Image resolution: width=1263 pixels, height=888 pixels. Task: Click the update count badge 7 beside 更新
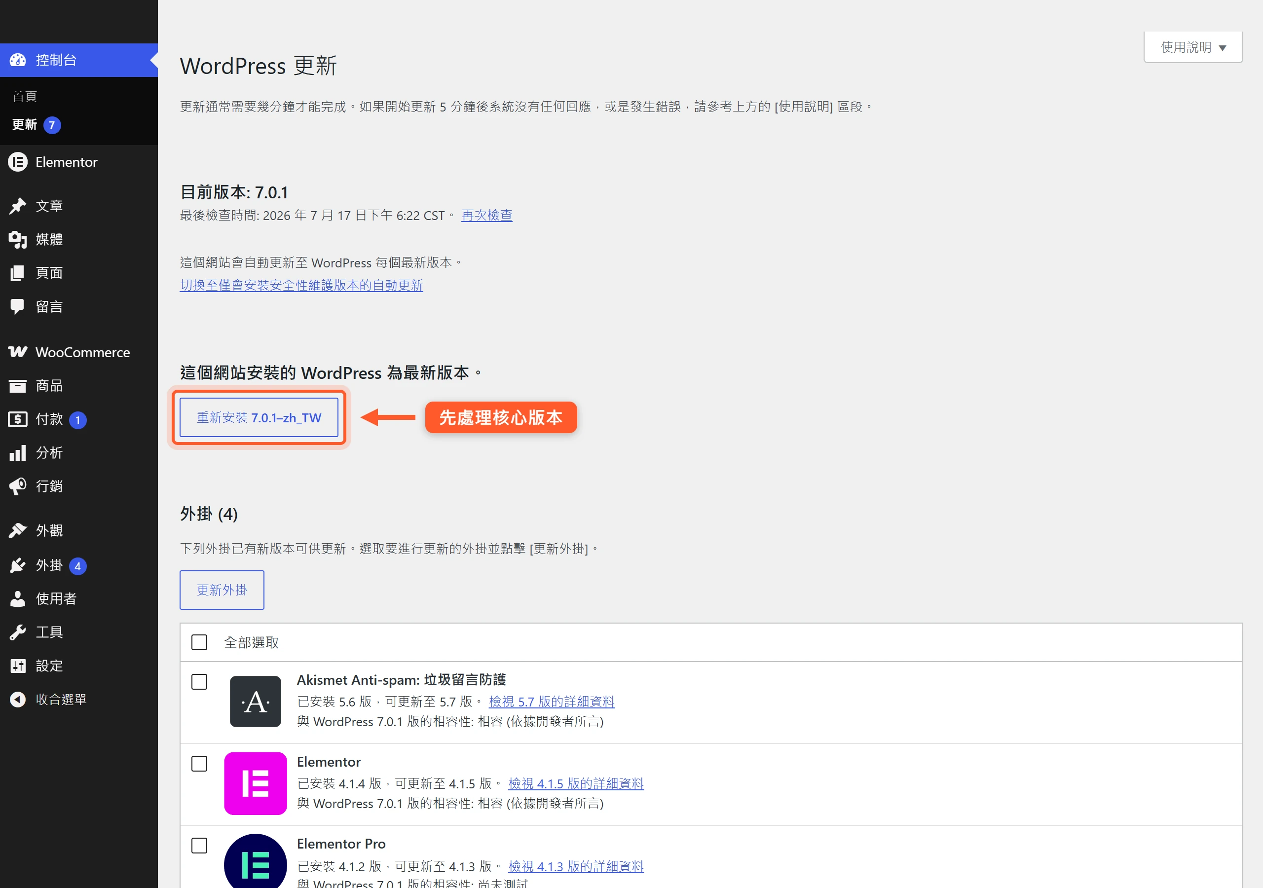pos(52,125)
